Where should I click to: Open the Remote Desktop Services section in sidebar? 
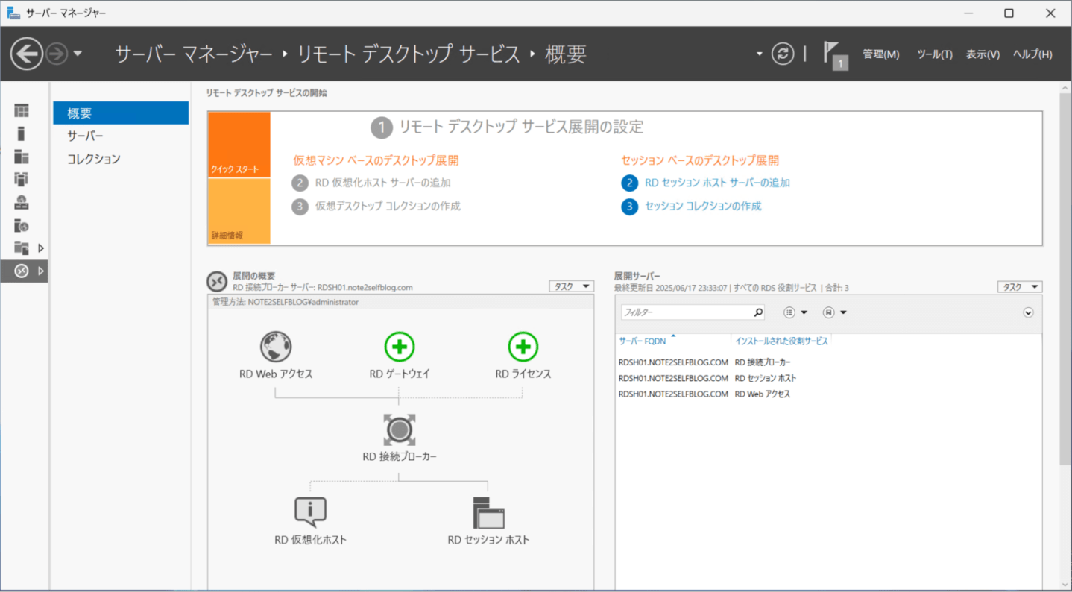21,271
